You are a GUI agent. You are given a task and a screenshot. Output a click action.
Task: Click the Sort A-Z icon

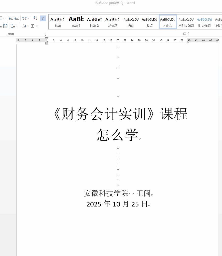tap(35, 18)
